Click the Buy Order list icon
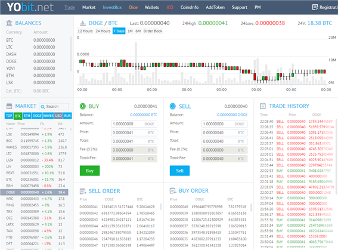338x250 pixels. click(x=173, y=191)
